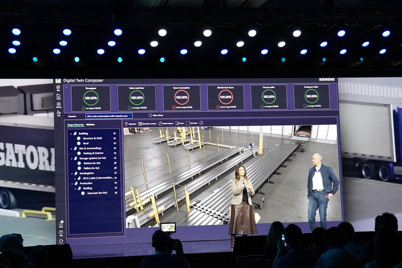Click the on-target check icon under Cost per pallet
Viewport: 402px width, 268px height.
click(262, 107)
